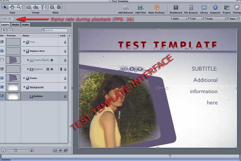Expand the Frame group triangle
The width and height of the screenshot is (241, 161).
click(x=24, y=78)
